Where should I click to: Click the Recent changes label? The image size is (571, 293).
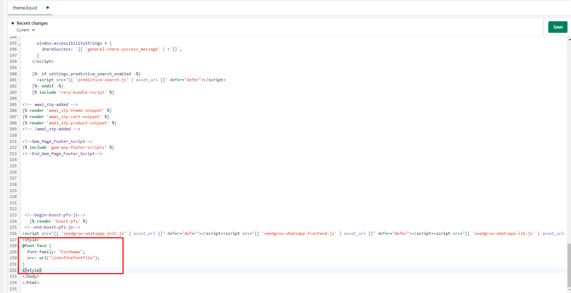[32, 23]
